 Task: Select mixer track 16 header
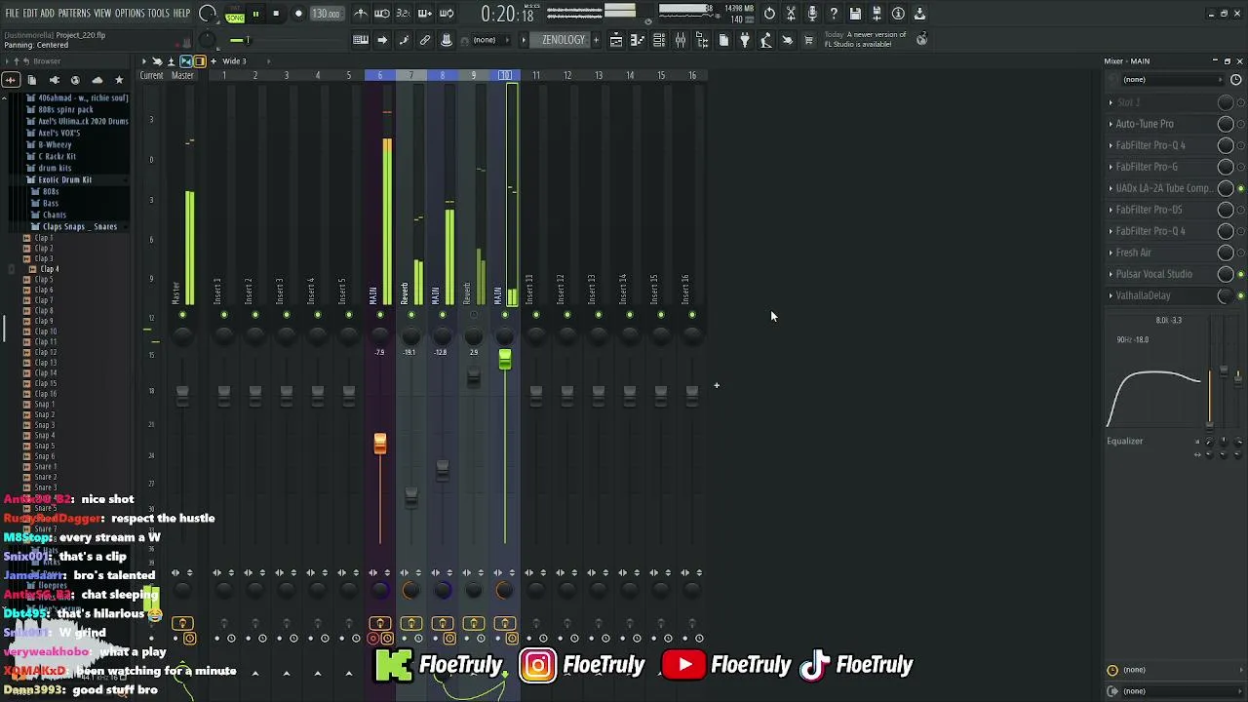(x=692, y=75)
